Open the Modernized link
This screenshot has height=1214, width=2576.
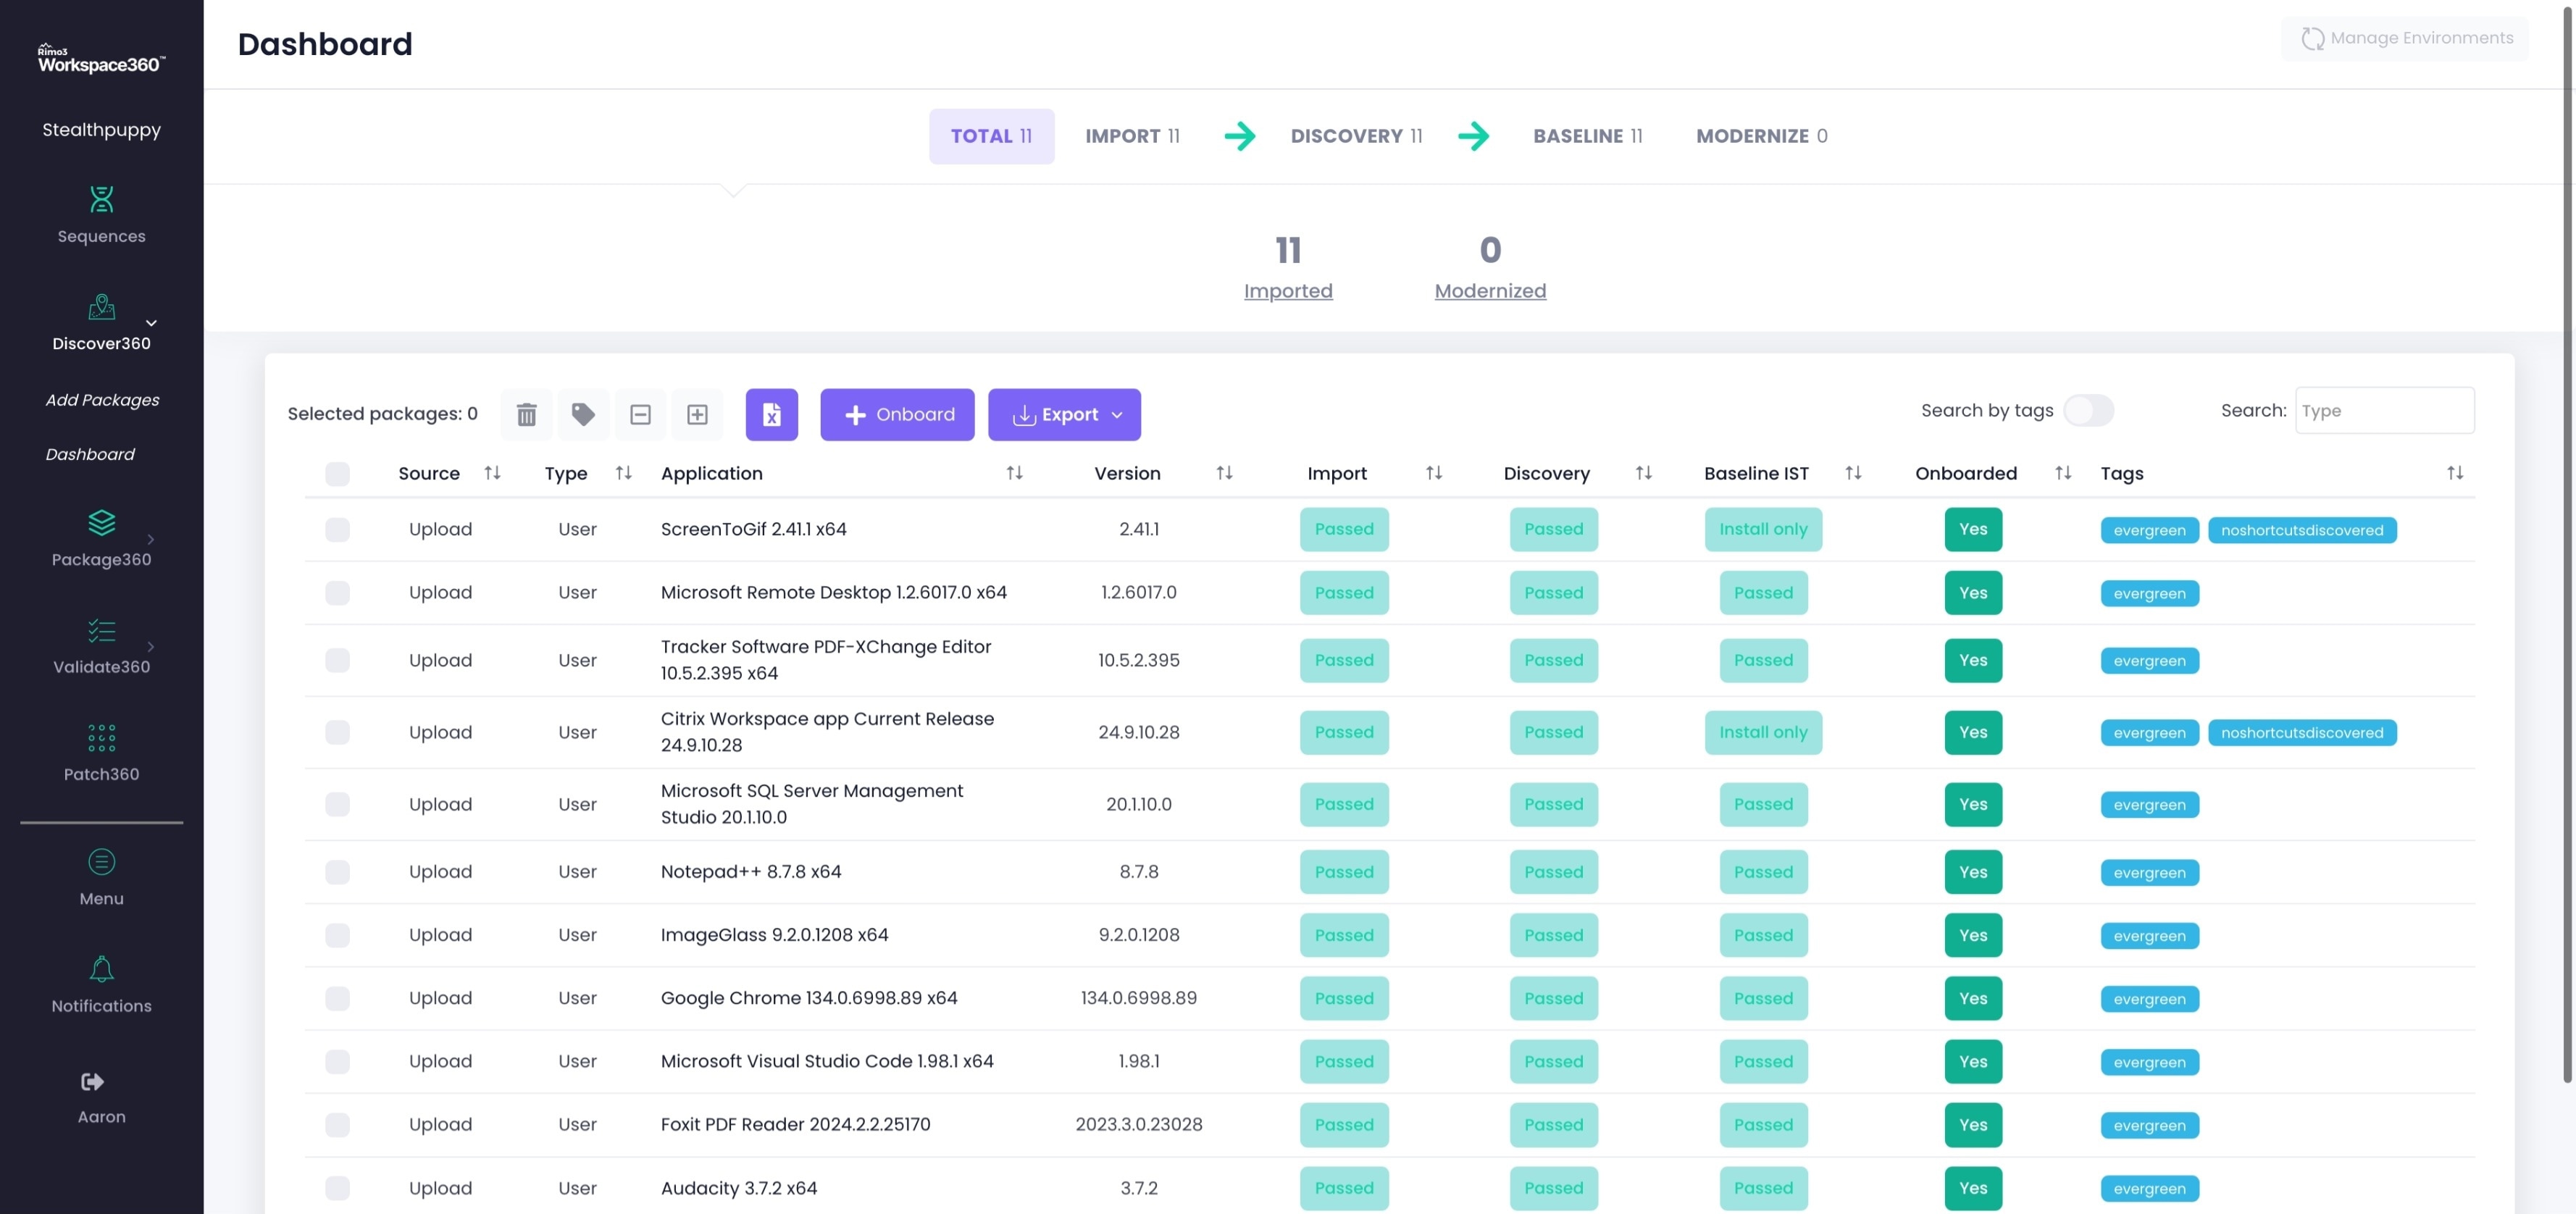coord(1490,291)
